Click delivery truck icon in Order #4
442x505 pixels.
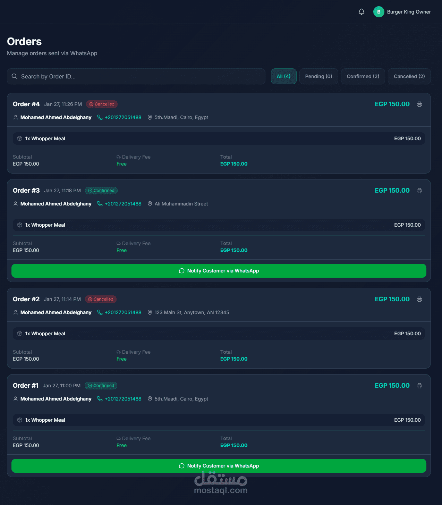tap(119, 157)
